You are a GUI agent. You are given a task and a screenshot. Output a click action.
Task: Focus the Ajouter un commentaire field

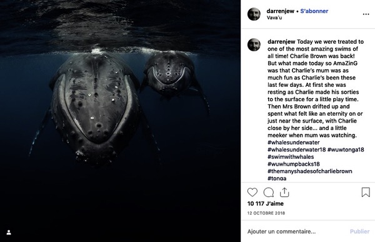pyautogui.click(x=296, y=231)
